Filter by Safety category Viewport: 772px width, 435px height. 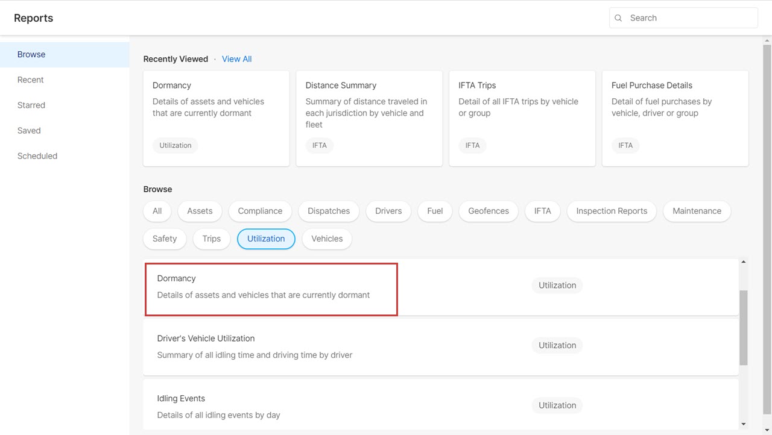coord(165,239)
